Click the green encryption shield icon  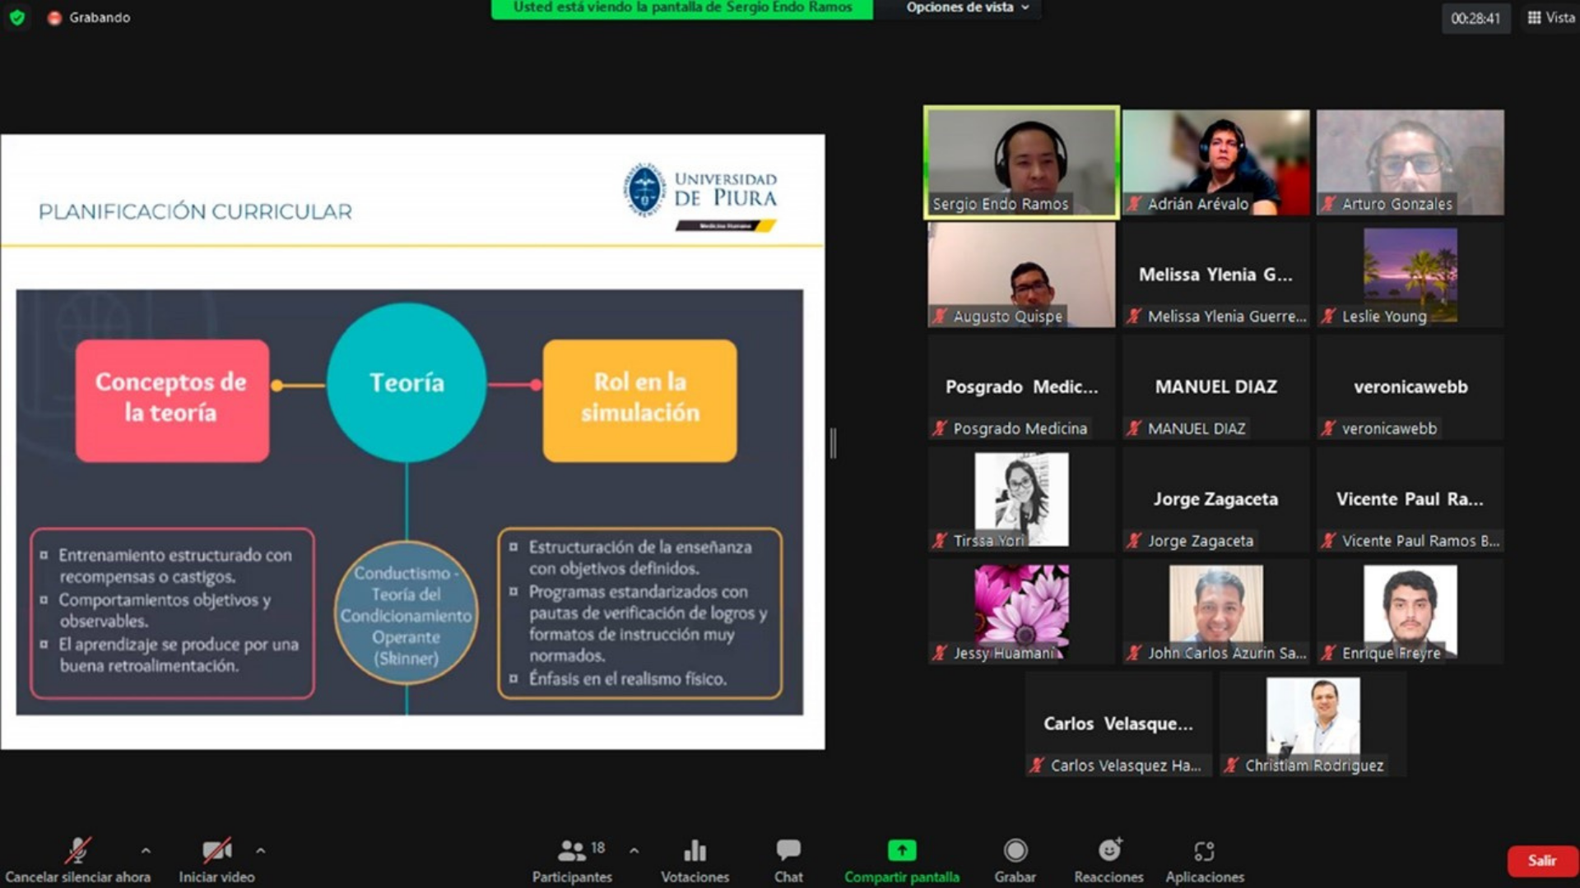(x=16, y=17)
